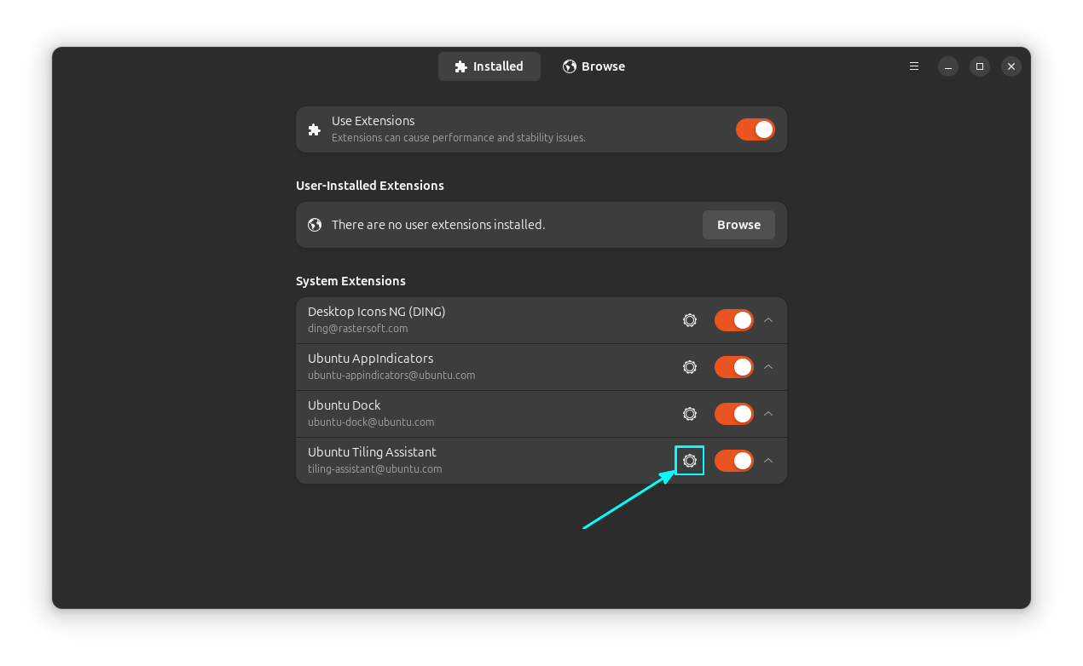Screen dimensions: 1083x666
Task: Open Ubuntu AppIndicators settings gear
Action: click(690, 367)
